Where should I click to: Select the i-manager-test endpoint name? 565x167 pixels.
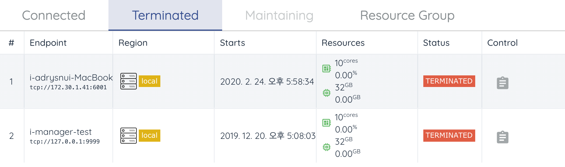(x=61, y=132)
